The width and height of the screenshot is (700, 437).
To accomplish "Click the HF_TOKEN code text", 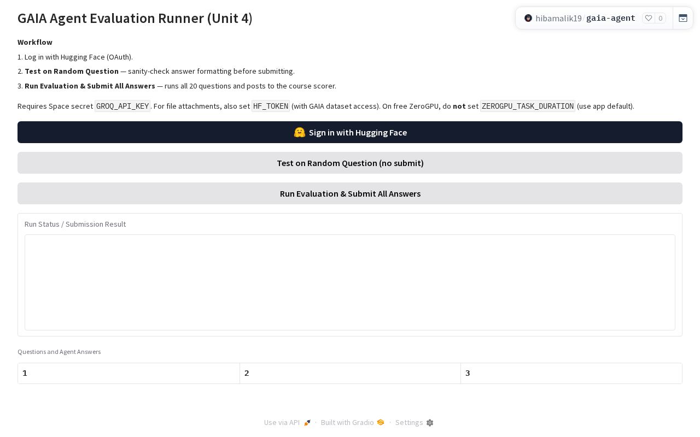I will tap(270, 106).
